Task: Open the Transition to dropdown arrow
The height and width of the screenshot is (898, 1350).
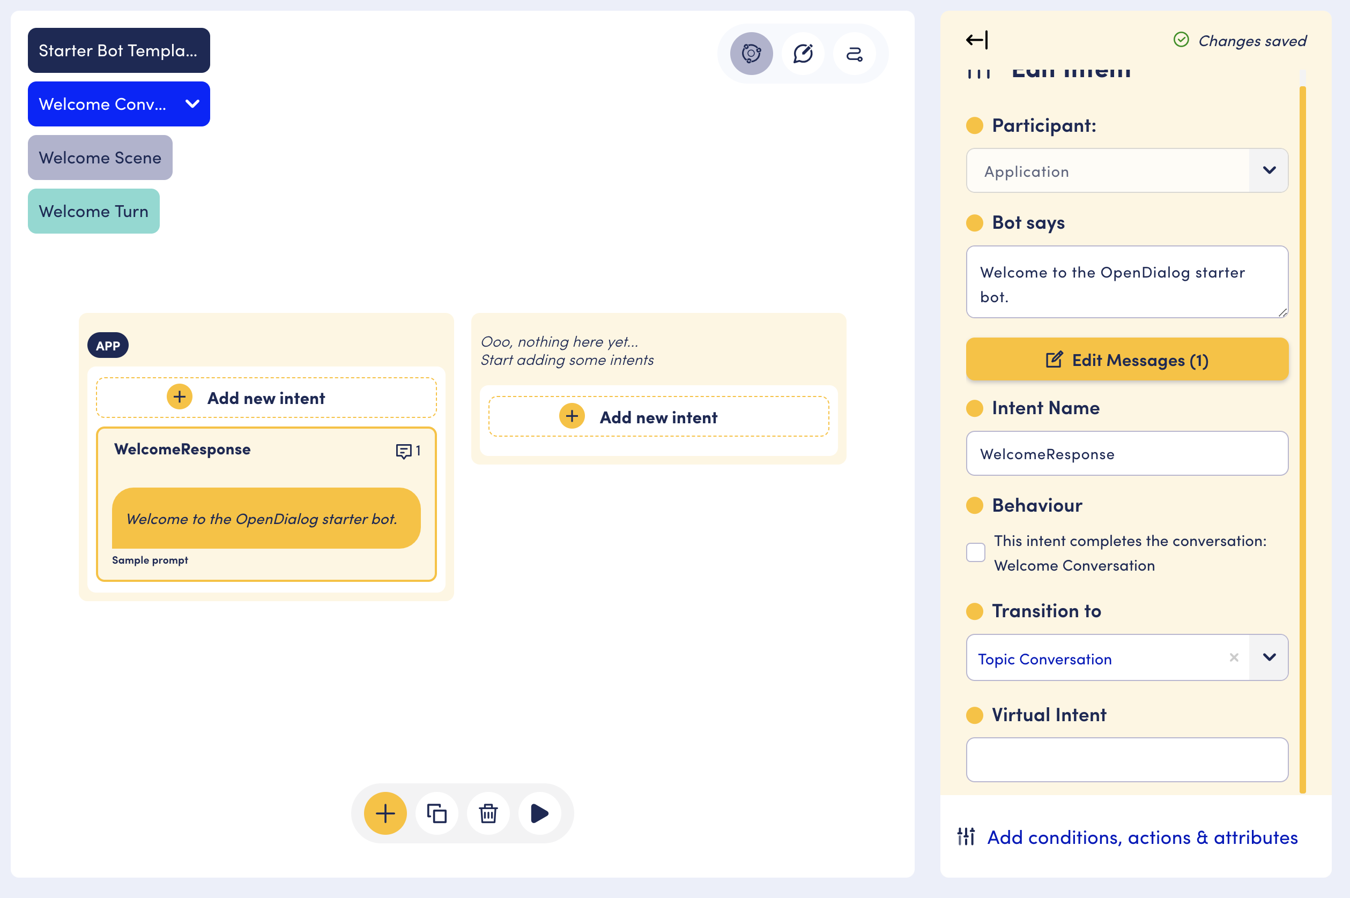Action: click(1269, 657)
